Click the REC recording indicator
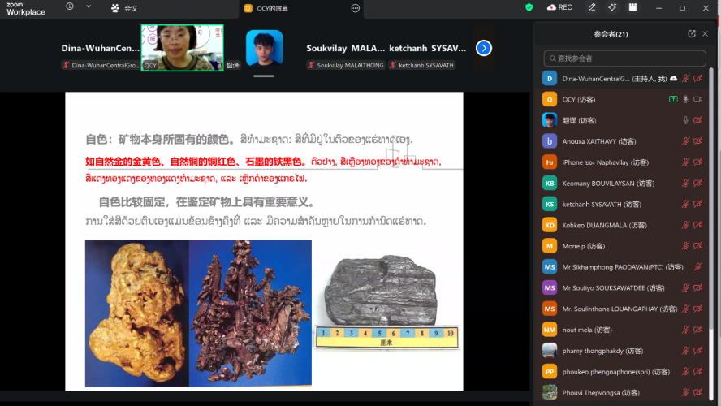The image size is (721, 406). [x=559, y=7]
